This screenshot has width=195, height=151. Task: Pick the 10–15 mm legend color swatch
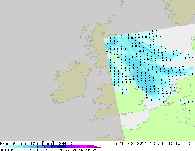coord(41,147)
